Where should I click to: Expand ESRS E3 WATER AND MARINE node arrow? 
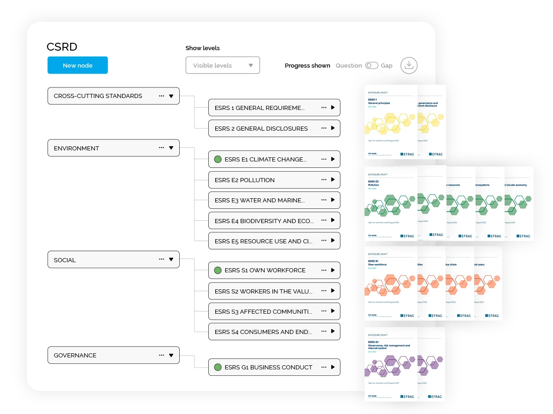[333, 200]
